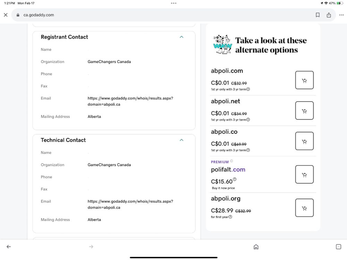Open Premium domain info tooltip
The width and height of the screenshot is (347, 260).
coord(231,161)
